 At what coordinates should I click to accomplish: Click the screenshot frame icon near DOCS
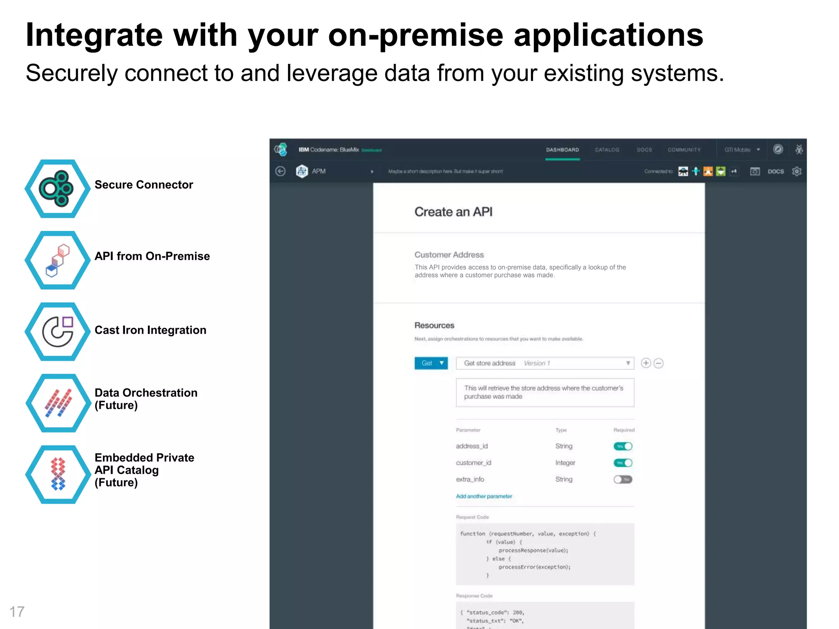755,171
